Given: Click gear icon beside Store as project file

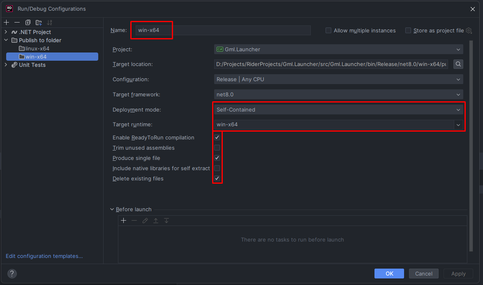Looking at the screenshot, I should point(469,30).
